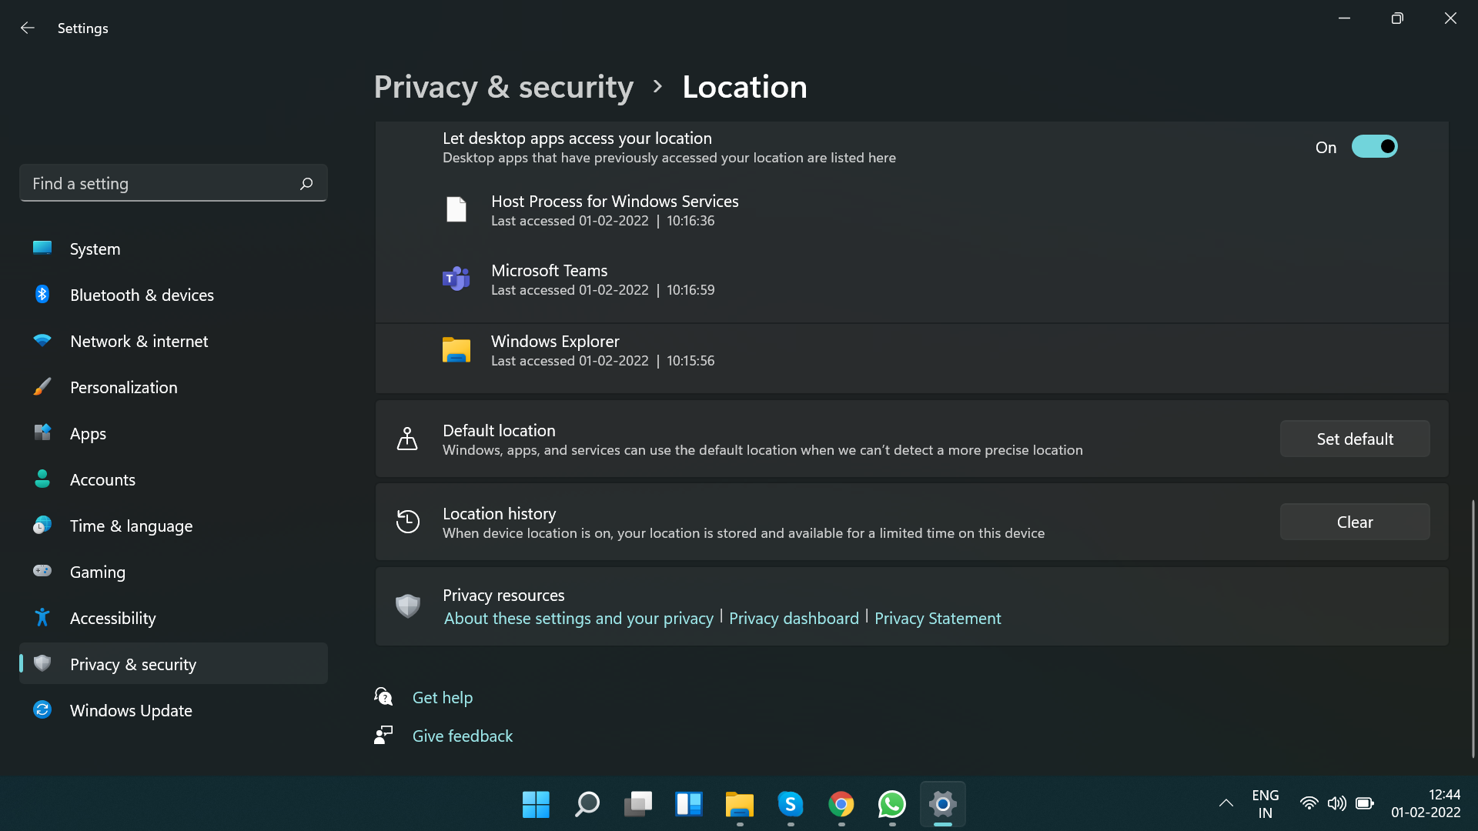Open Windows Update in sidebar

(x=131, y=710)
